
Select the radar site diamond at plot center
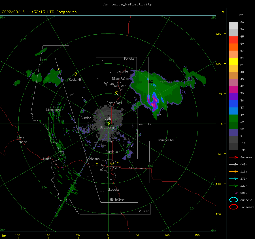pyautogui.click(x=108, y=124)
